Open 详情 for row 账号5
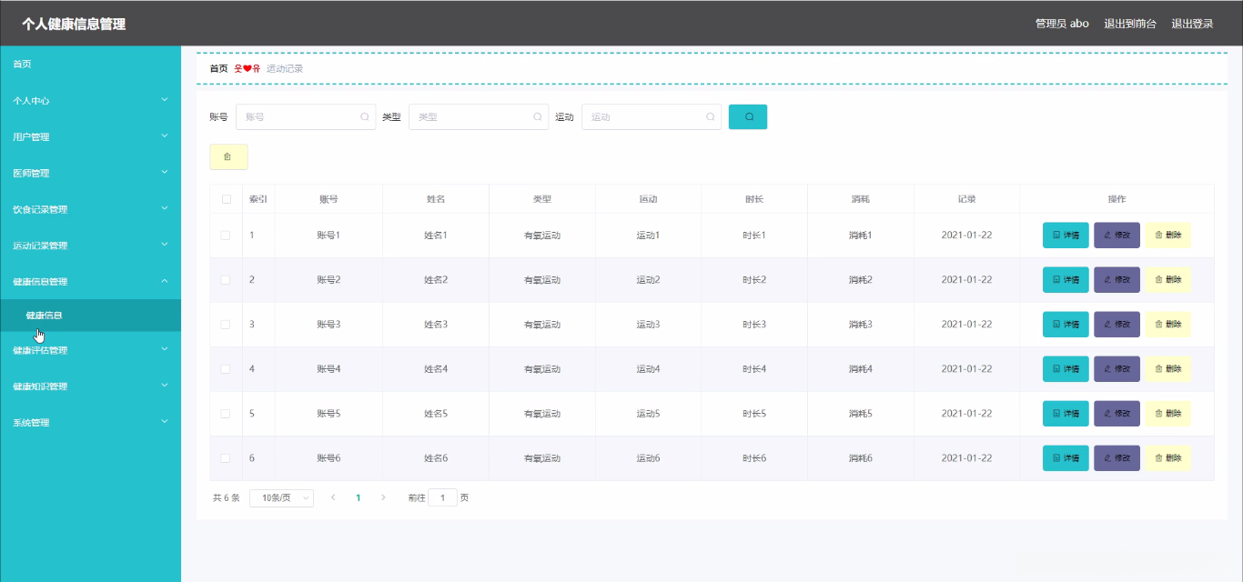Viewport: 1243px width, 582px height. pyautogui.click(x=1066, y=413)
